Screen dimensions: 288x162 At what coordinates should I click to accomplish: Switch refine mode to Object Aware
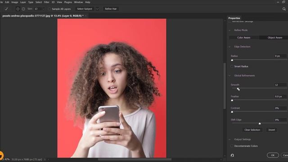click(274, 37)
